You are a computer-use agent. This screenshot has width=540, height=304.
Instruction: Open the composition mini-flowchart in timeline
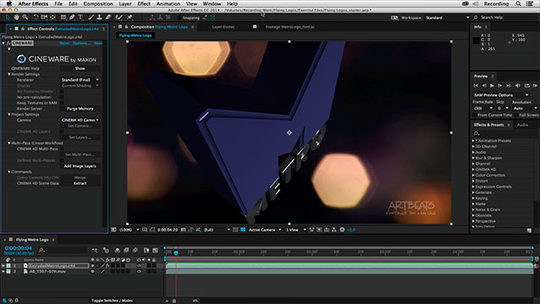click(94, 250)
